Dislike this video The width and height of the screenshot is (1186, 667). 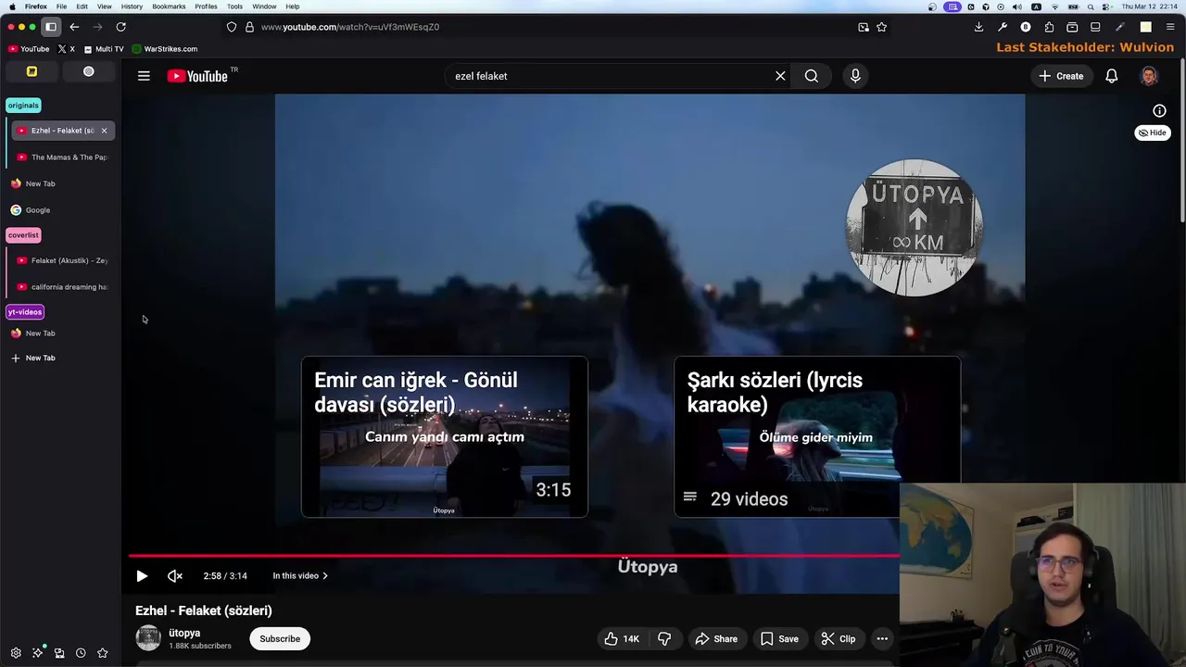[x=664, y=638]
